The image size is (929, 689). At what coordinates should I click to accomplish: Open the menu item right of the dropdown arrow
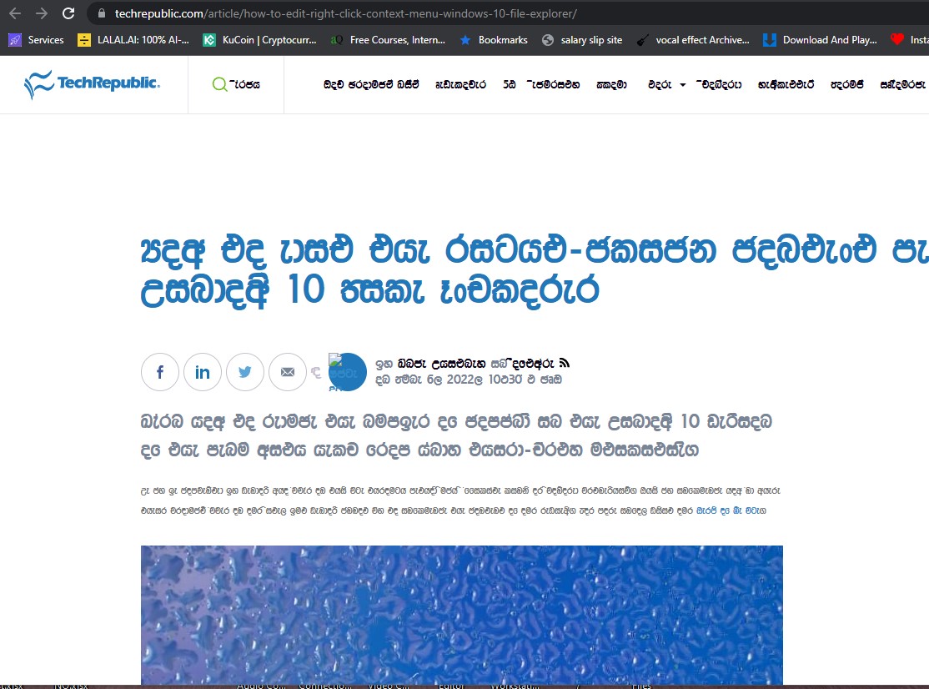click(x=719, y=84)
